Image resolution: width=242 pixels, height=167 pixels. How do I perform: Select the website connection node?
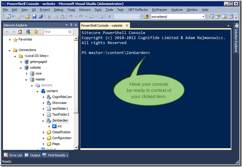click(x=35, y=68)
